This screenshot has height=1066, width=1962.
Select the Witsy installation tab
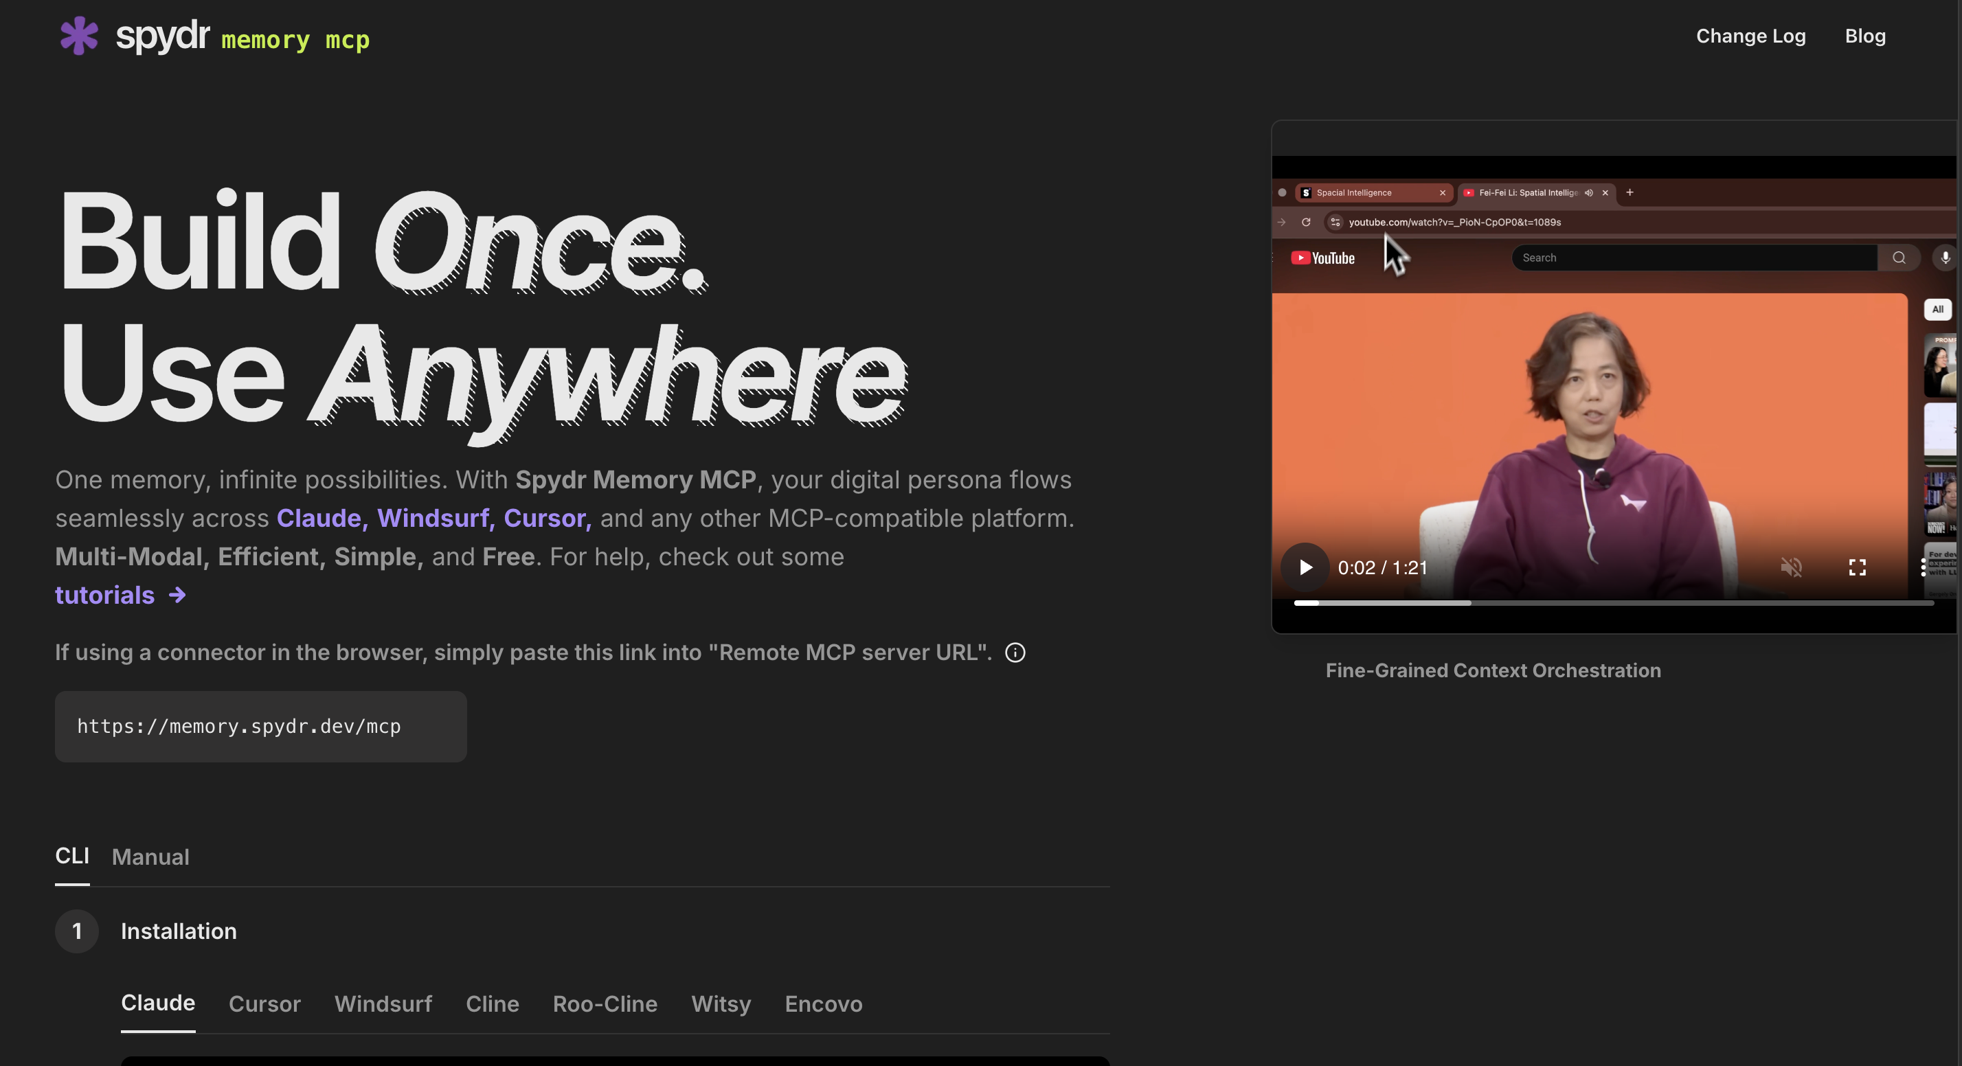coord(721,1004)
